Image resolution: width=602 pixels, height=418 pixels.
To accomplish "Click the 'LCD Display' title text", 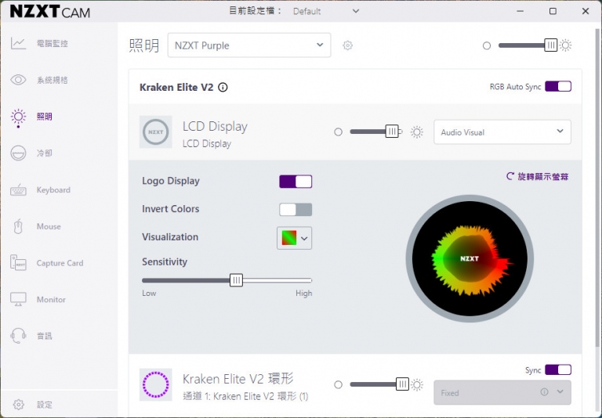I will [215, 126].
